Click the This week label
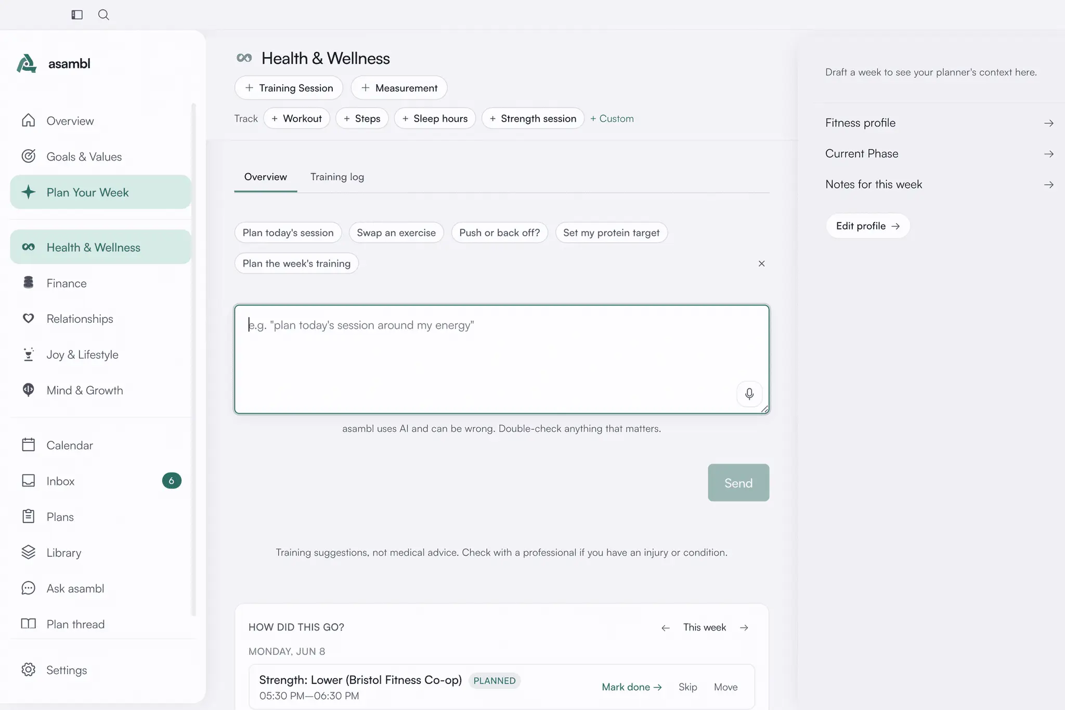This screenshot has height=710, width=1065. [705, 627]
